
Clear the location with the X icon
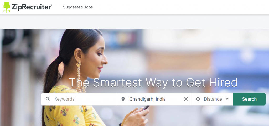(x=186, y=99)
